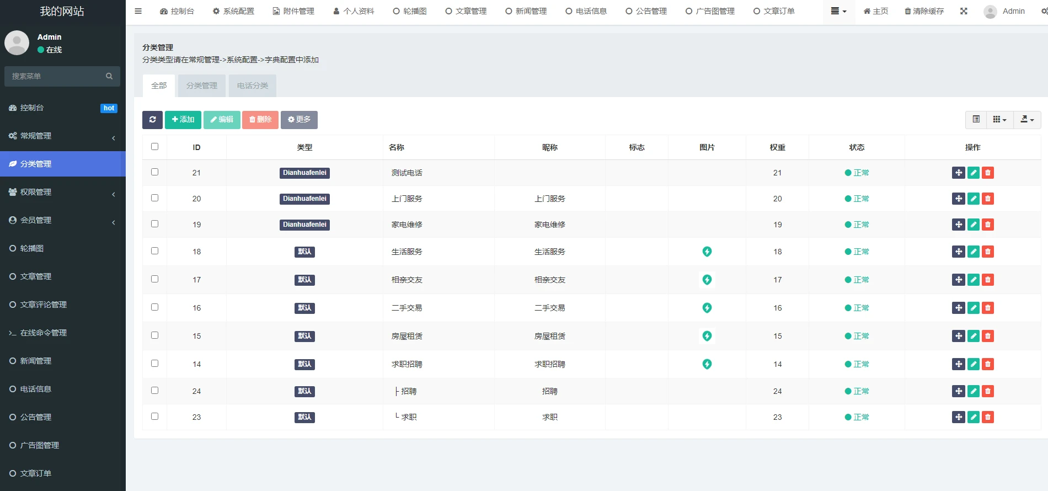Click the green 添加 button
This screenshot has width=1048, height=491.
coord(183,120)
